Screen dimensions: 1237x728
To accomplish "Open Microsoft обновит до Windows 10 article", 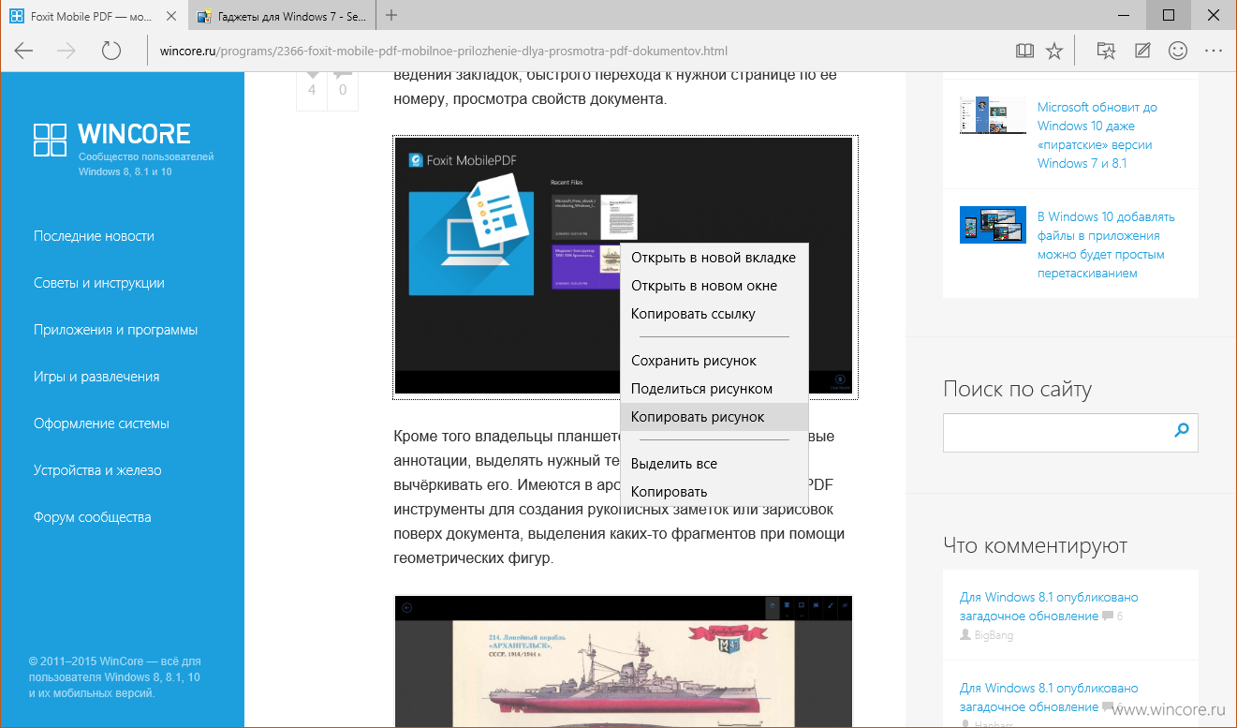I will [x=1097, y=135].
